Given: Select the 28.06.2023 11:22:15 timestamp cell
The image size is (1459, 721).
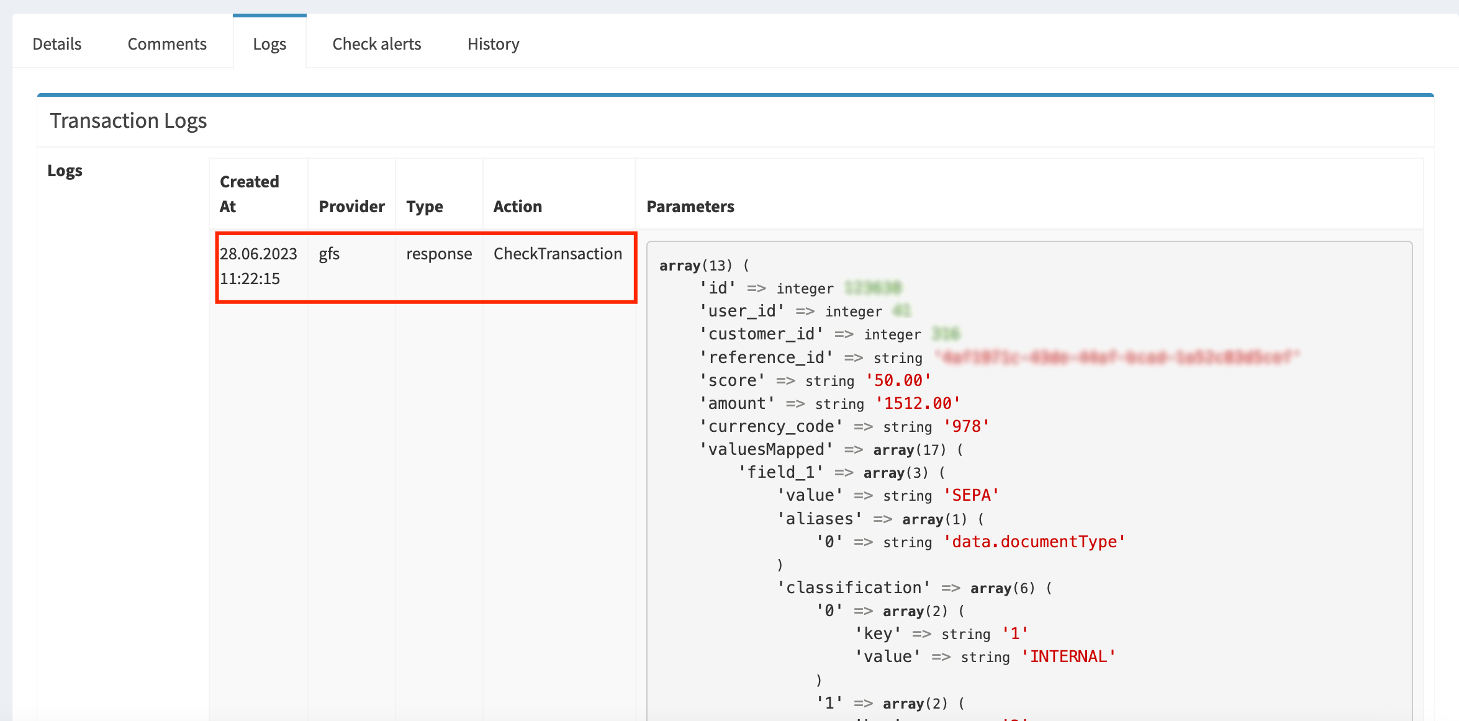Looking at the screenshot, I should (x=258, y=266).
